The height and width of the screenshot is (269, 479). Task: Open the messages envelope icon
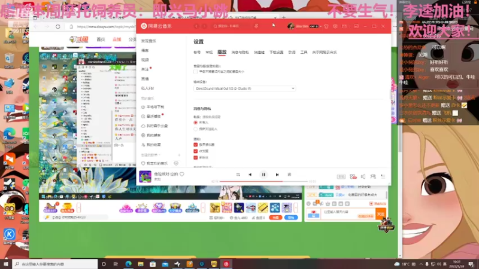tap(344, 26)
